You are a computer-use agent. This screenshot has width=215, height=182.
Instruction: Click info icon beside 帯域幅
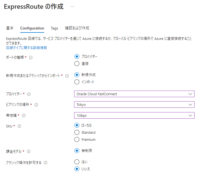click(24, 116)
